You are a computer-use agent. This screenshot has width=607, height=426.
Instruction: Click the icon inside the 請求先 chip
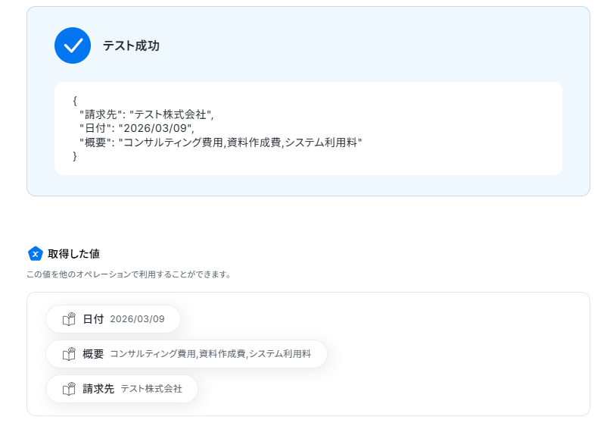tap(70, 389)
